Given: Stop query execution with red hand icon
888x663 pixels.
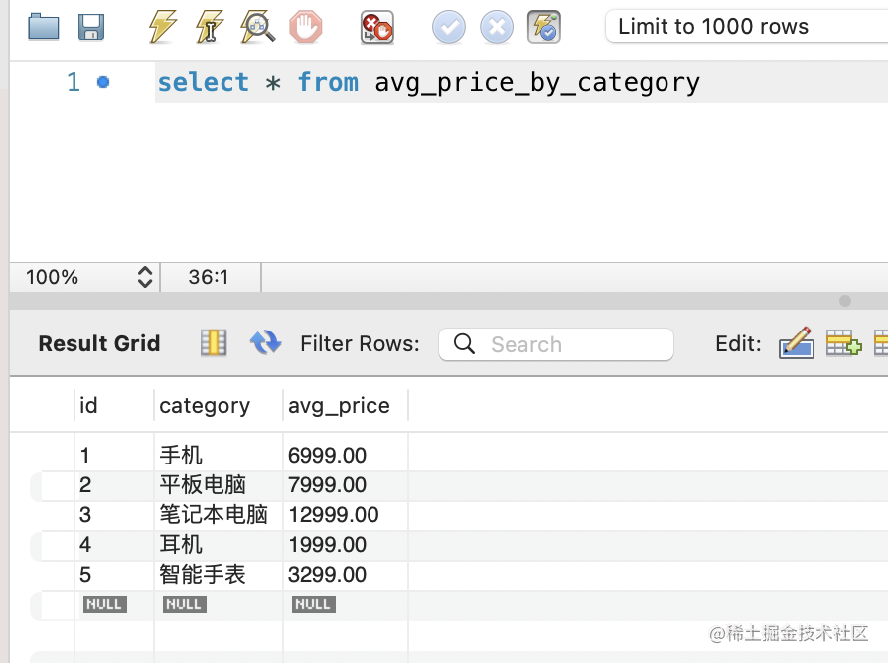Looking at the screenshot, I should 305,27.
